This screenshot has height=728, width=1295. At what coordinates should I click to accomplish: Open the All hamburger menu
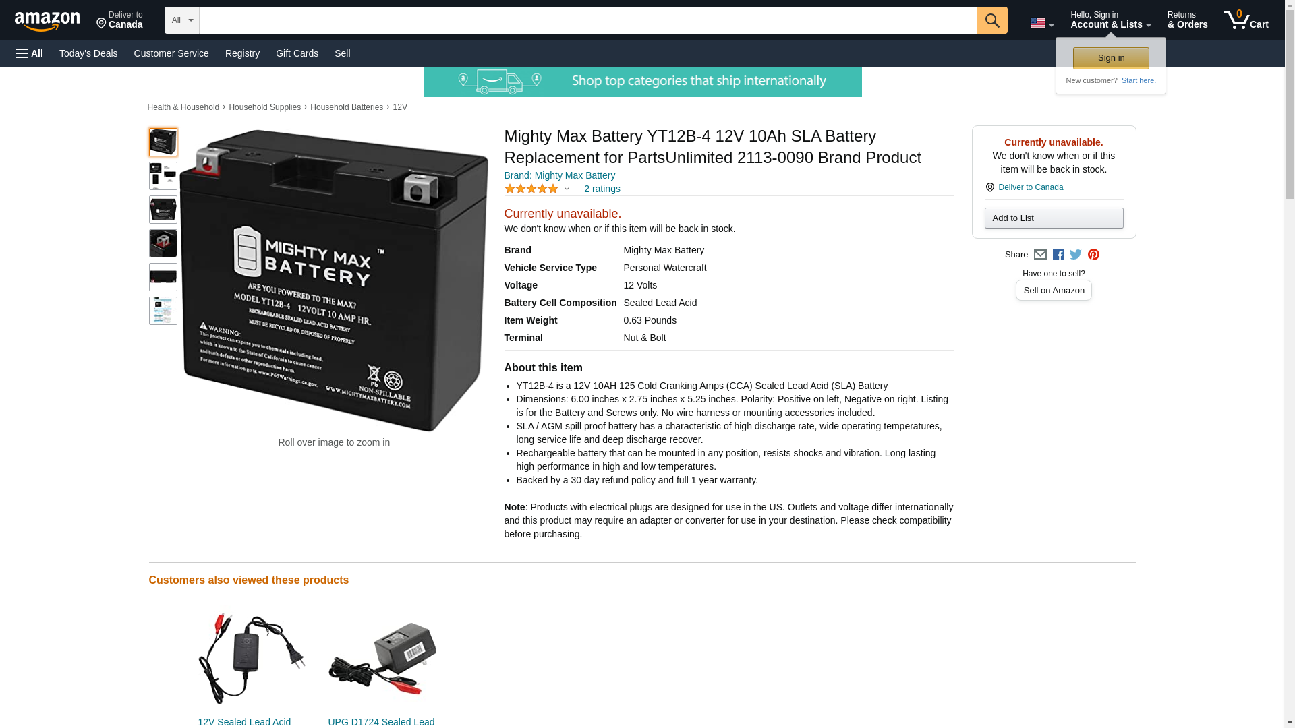(x=30, y=53)
